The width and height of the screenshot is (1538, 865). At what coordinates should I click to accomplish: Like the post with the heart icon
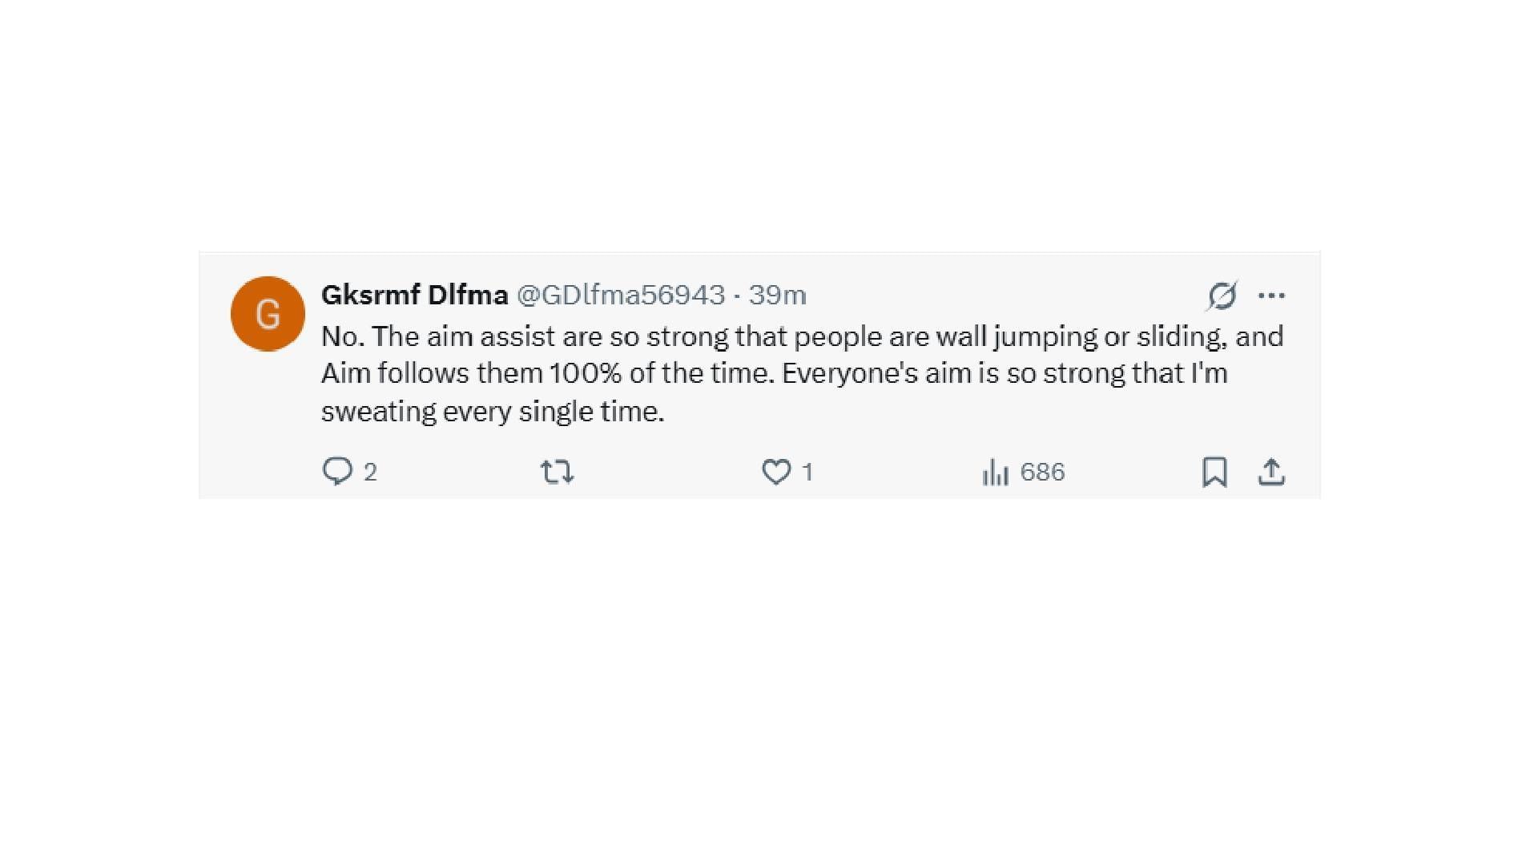point(775,472)
